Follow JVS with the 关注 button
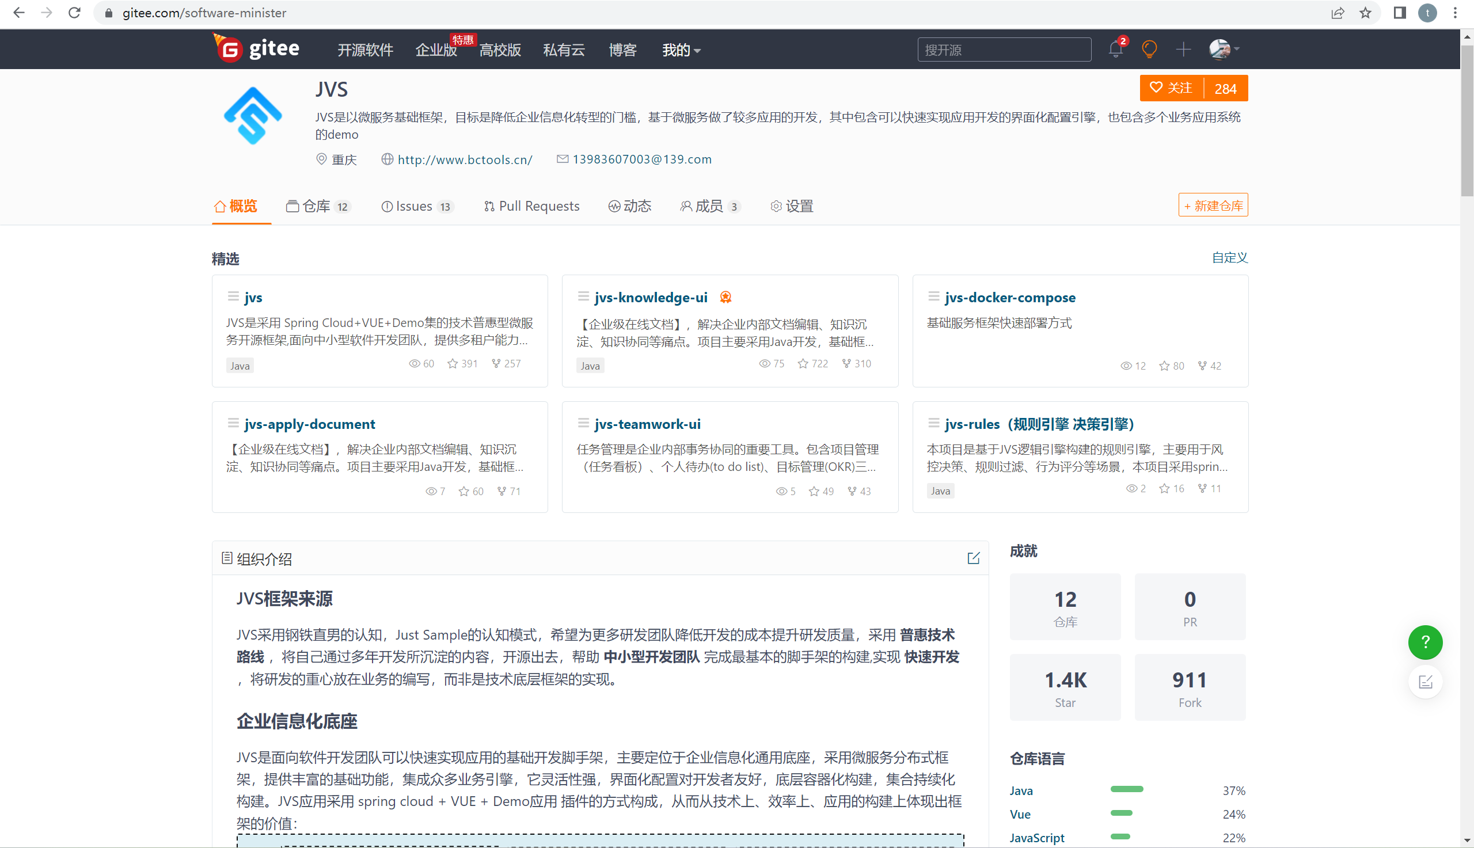 click(1171, 88)
